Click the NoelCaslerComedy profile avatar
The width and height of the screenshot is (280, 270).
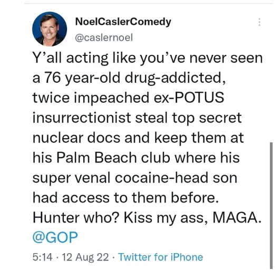50,29
